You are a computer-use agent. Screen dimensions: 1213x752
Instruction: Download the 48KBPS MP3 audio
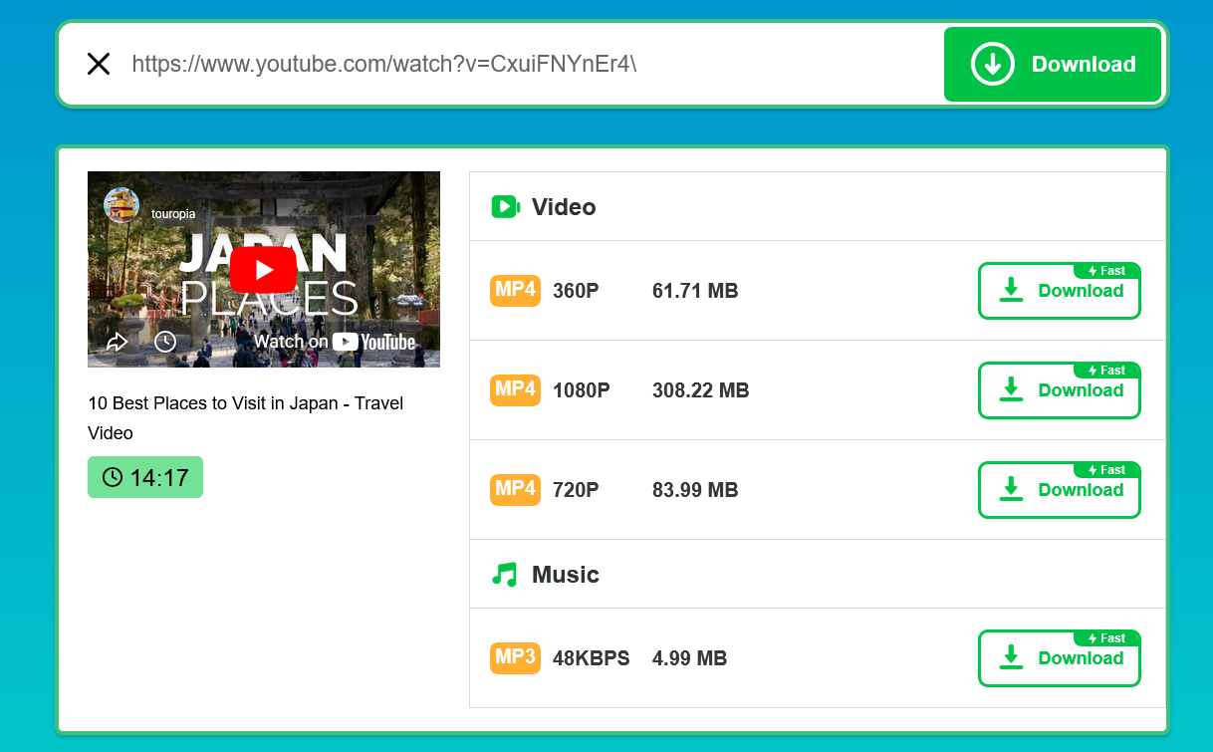1060,658
